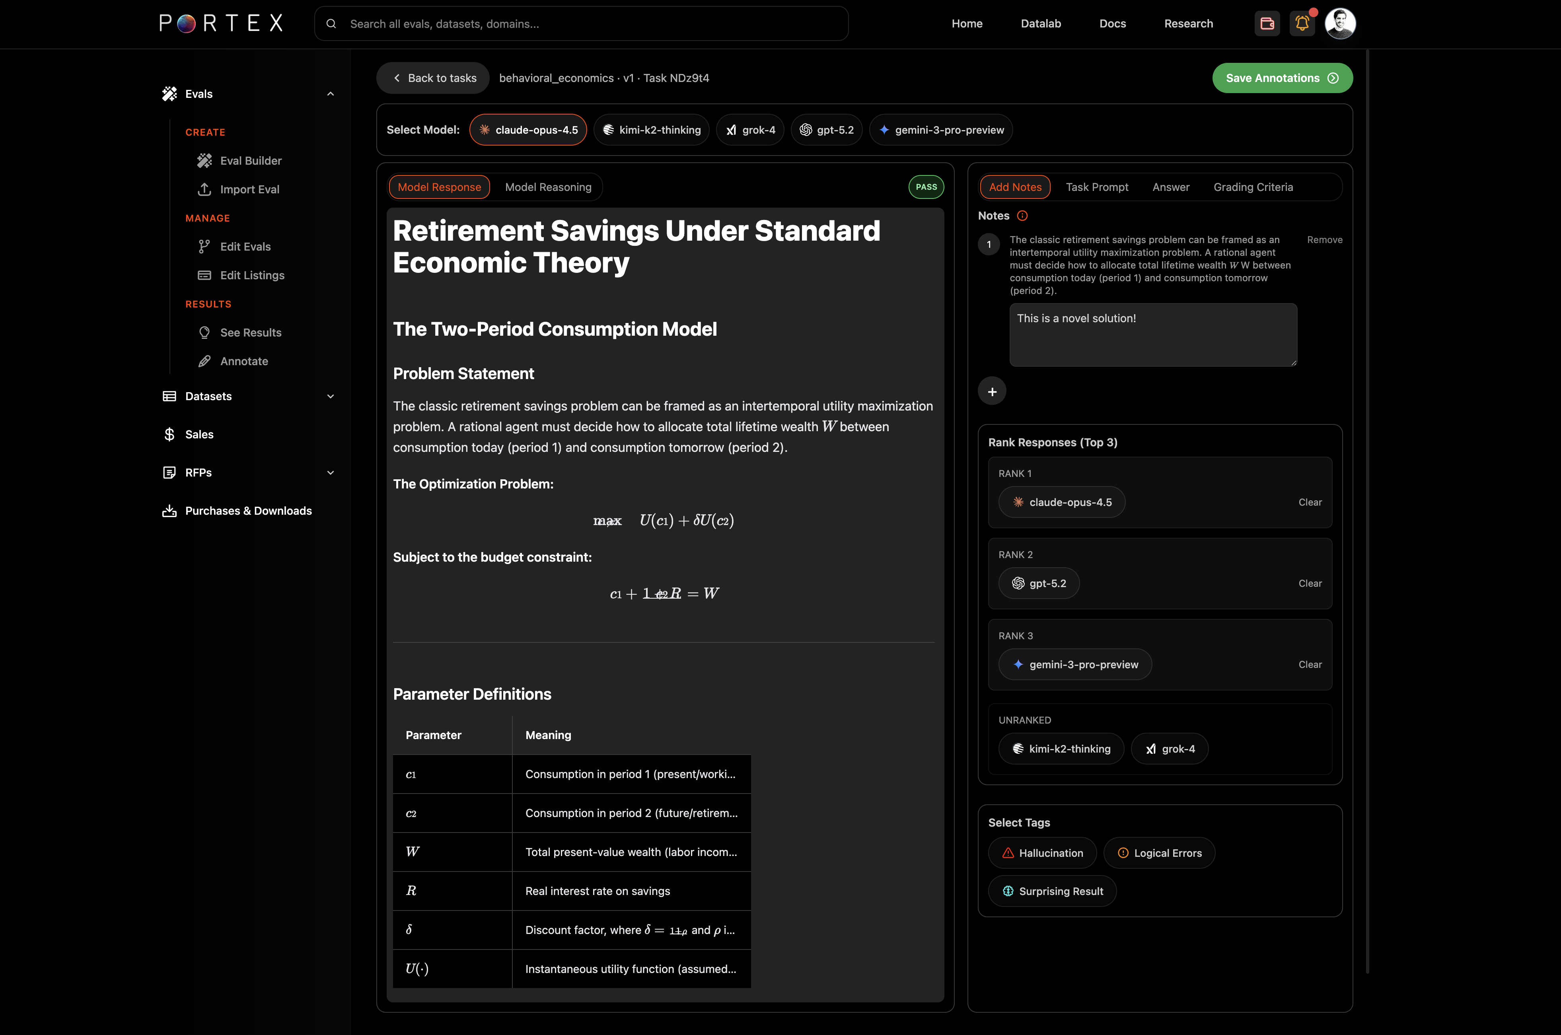The width and height of the screenshot is (1561, 1035).
Task: Click the plus button to add note
Action: [991, 391]
